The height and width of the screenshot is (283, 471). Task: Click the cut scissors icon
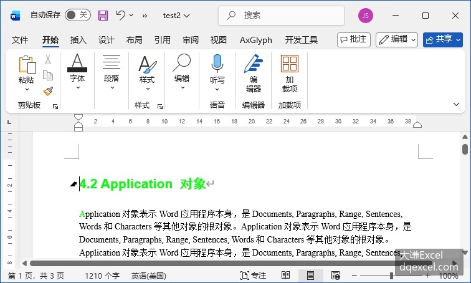[48, 59]
